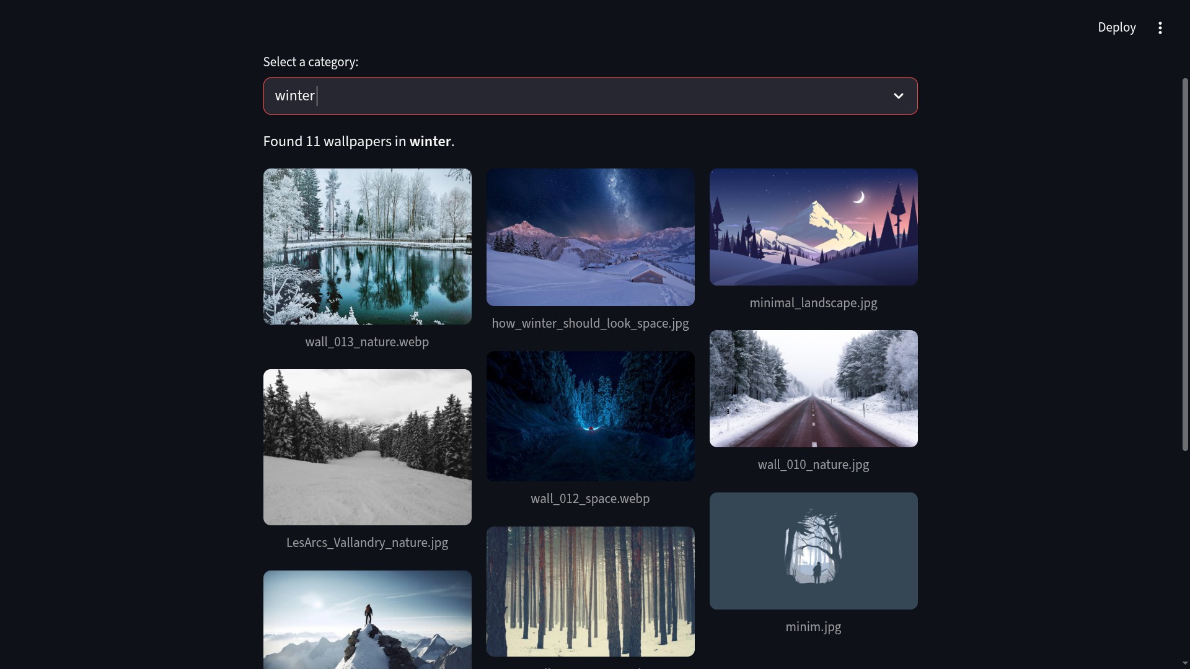Open the milky way snowy cabin wallpaper
The height and width of the screenshot is (669, 1190).
590,237
